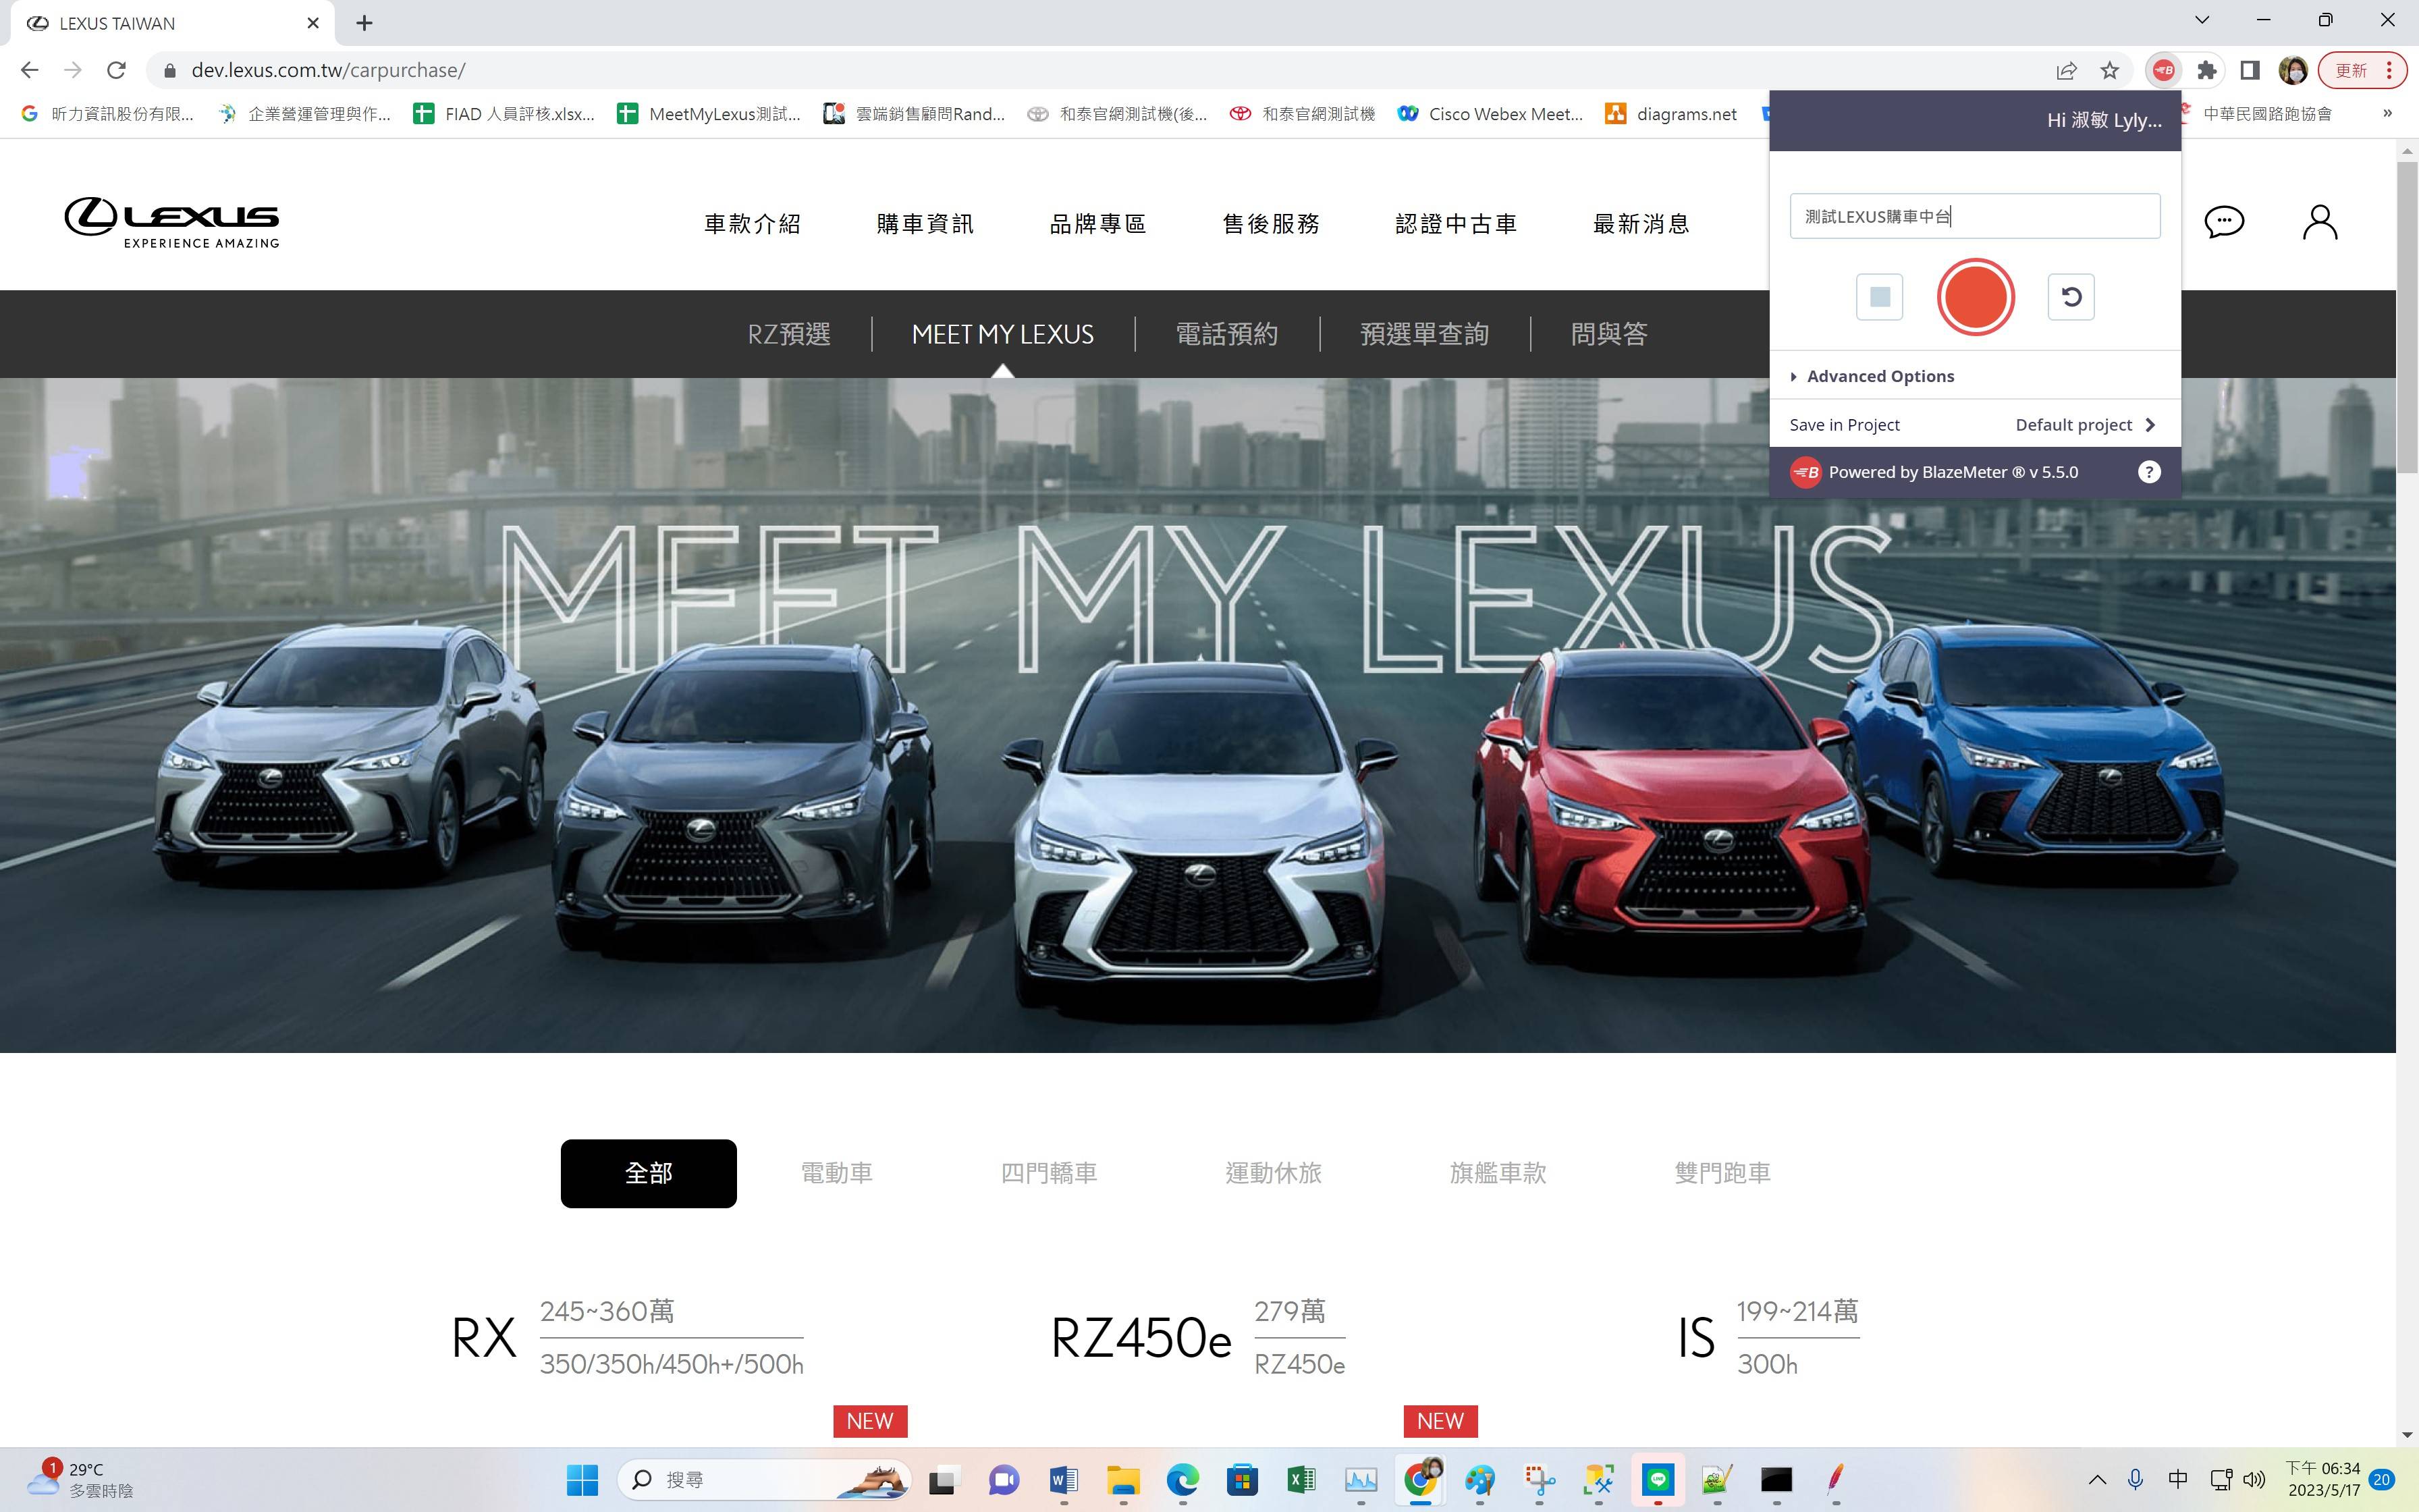Reload the page
The image size is (2419, 1512).
pyautogui.click(x=116, y=70)
